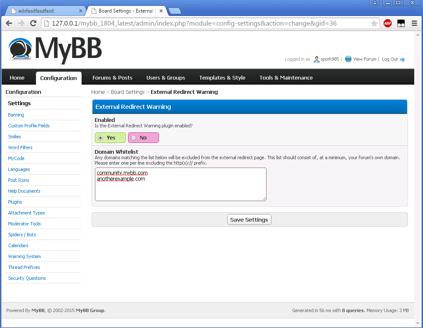Click the globe icon beside View Forum
423x328 pixels.
(x=348, y=59)
